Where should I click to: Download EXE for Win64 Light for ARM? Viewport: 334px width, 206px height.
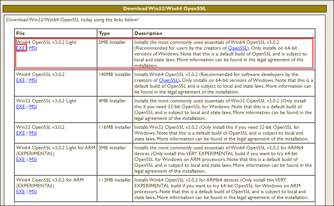(21, 159)
